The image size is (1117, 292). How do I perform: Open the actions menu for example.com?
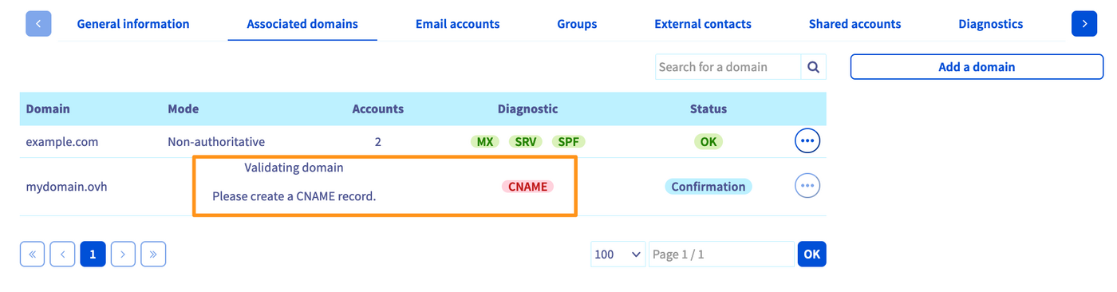pos(807,141)
